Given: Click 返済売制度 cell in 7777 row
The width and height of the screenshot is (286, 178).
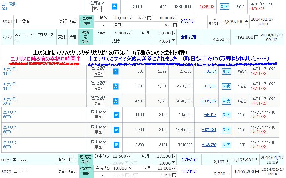Looking at the screenshot, I should click(85, 37).
